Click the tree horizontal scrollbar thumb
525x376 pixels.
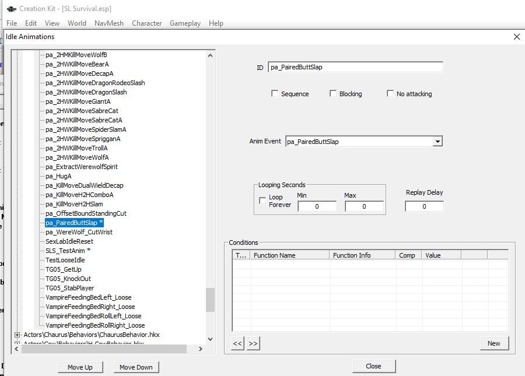tap(104, 349)
